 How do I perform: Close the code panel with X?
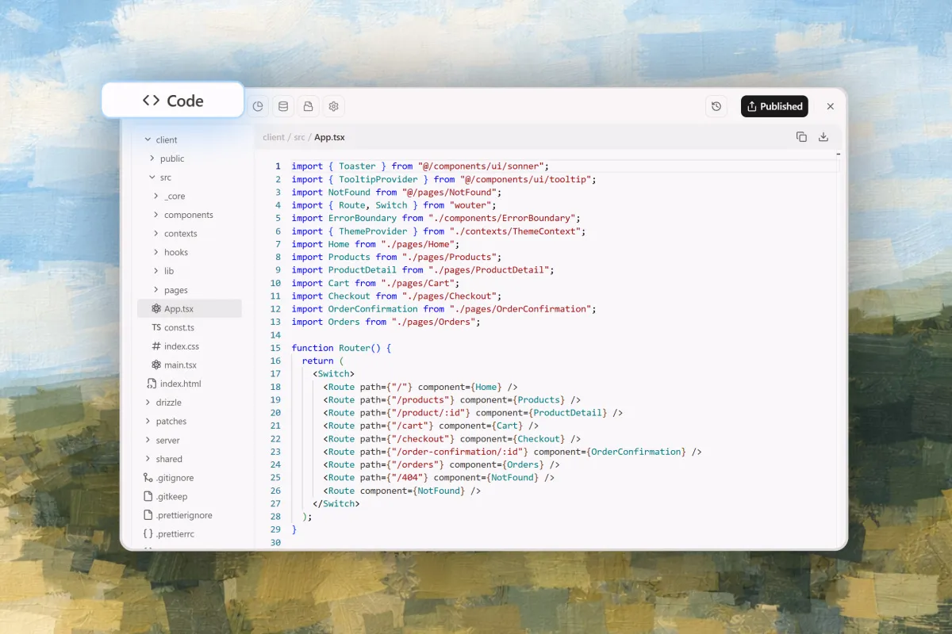(x=831, y=106)
